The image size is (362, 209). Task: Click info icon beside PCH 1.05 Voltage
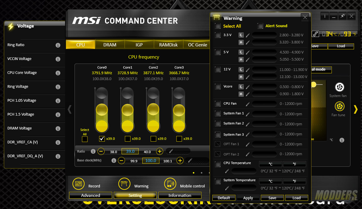coord(58,101)
